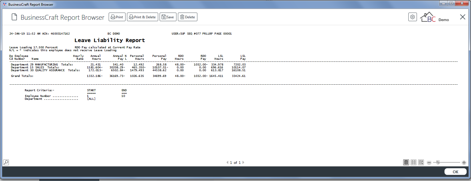Click the document icon beside the browser title
471x181 pixels.
[14, 17]
